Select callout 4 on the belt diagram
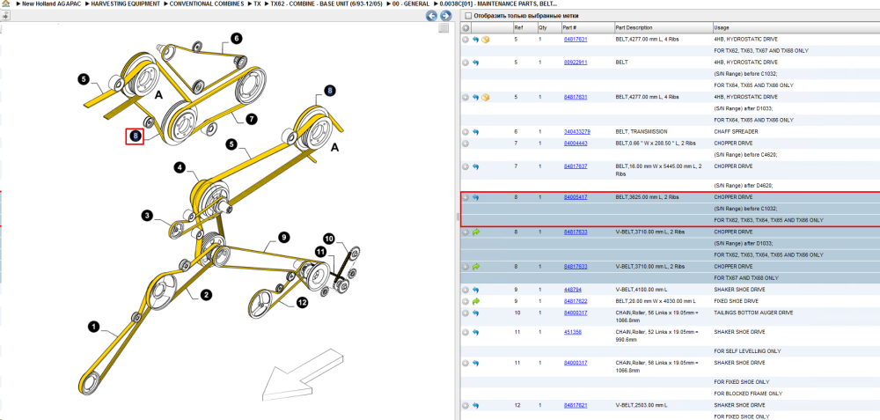880x420 pixels. 179,167
